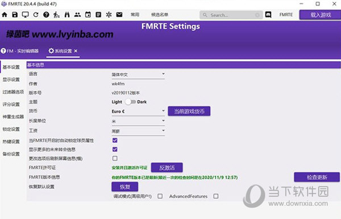
Task: Toggle the Light/Dark theme switch
Action: tap(130, 102)
